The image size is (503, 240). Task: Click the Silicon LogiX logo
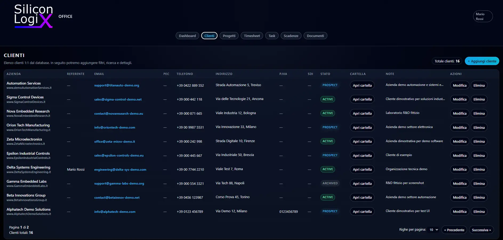click(33, 16)
